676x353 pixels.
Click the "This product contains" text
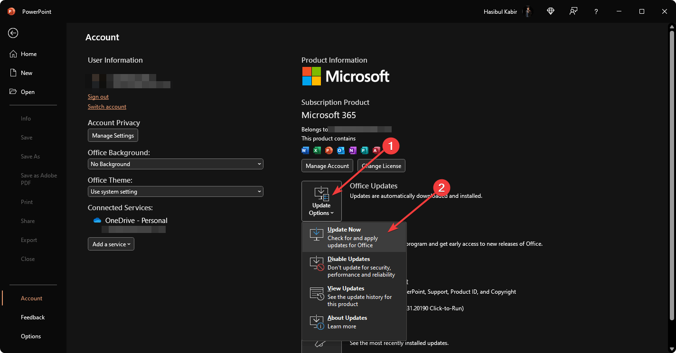329,139
